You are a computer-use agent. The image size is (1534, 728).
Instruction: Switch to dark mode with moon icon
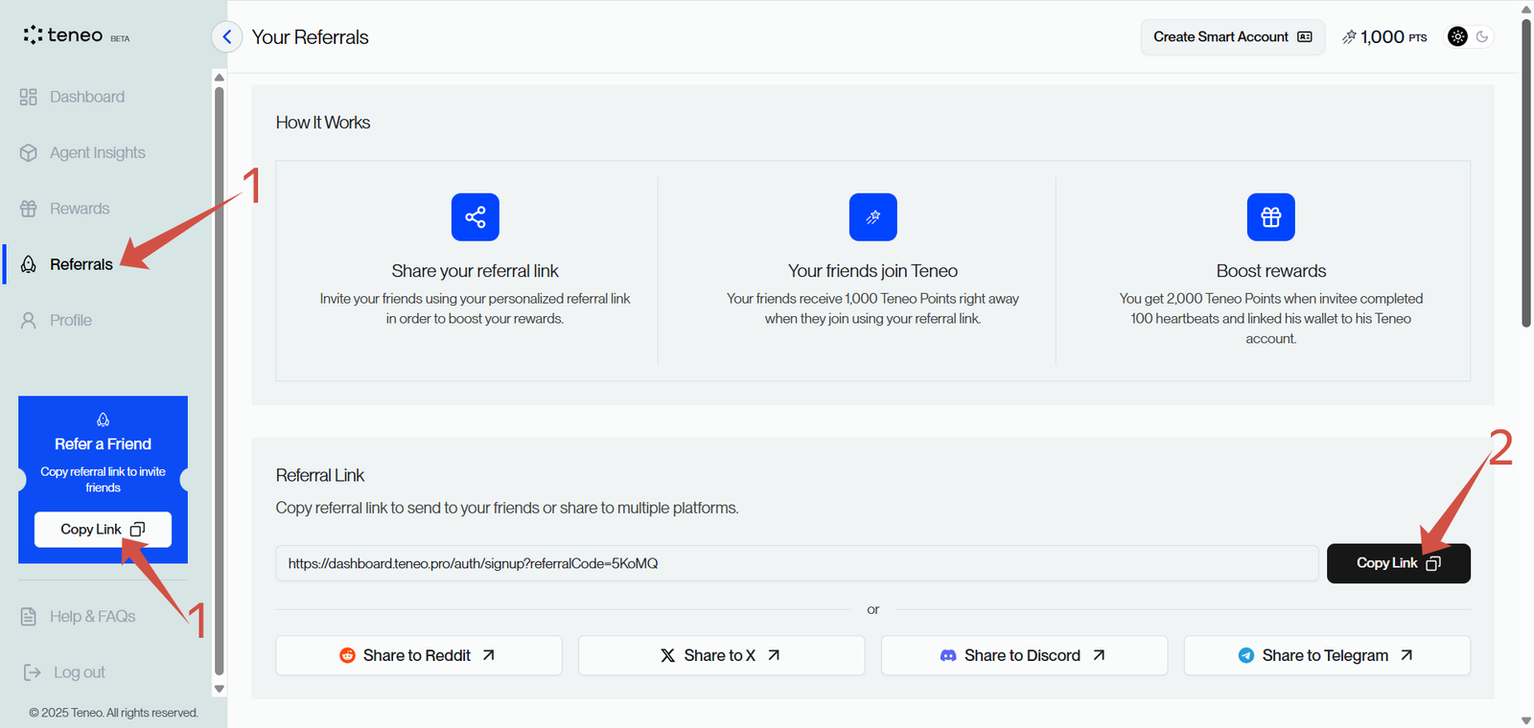click(x=1482, y=36)
